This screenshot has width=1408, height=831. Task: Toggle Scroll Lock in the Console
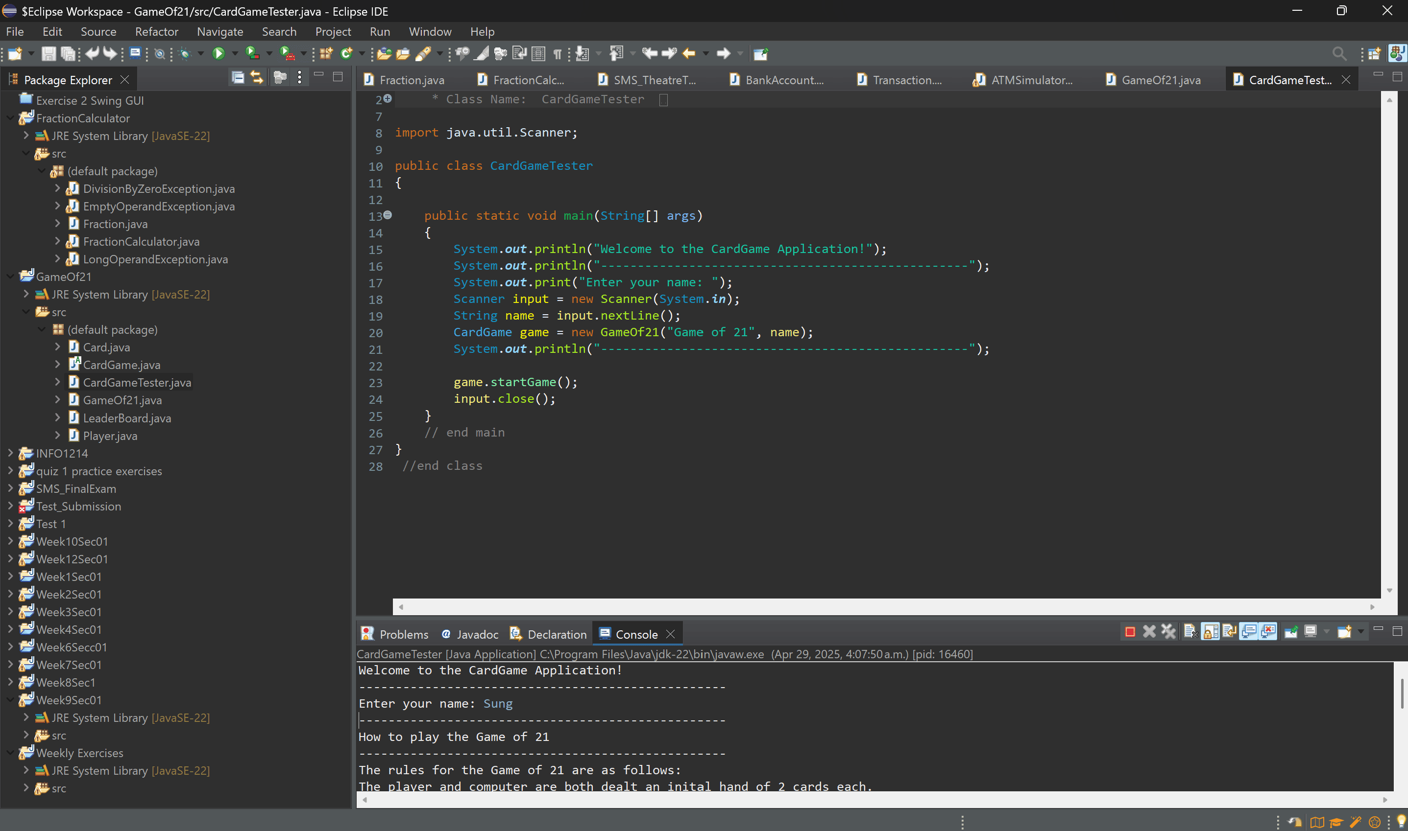point(1210,631)
